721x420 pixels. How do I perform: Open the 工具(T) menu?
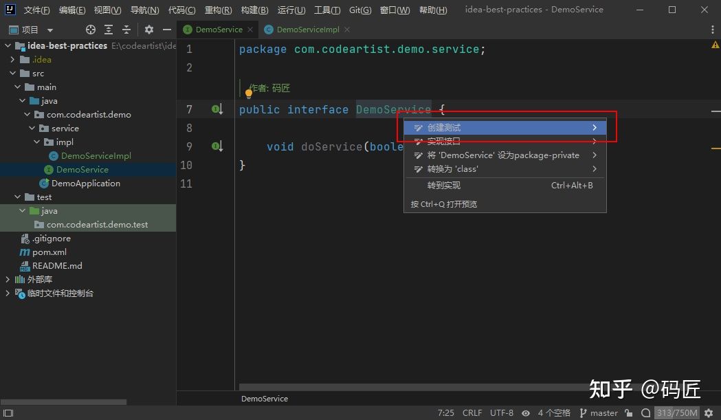coord(327,10)
